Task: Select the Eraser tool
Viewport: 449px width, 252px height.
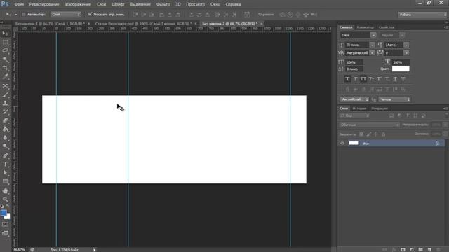Action: coord(5,120)
